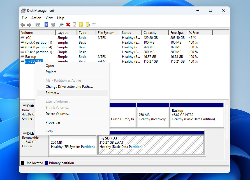The image size is (250, 180).
Task: Sort by the Free Space column header
Action: [178, 33]
